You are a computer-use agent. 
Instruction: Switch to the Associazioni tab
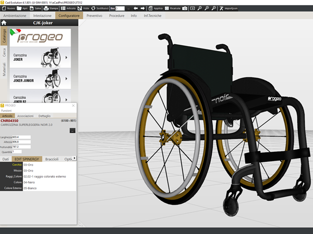pyautogui.click(x=26, y=116)
